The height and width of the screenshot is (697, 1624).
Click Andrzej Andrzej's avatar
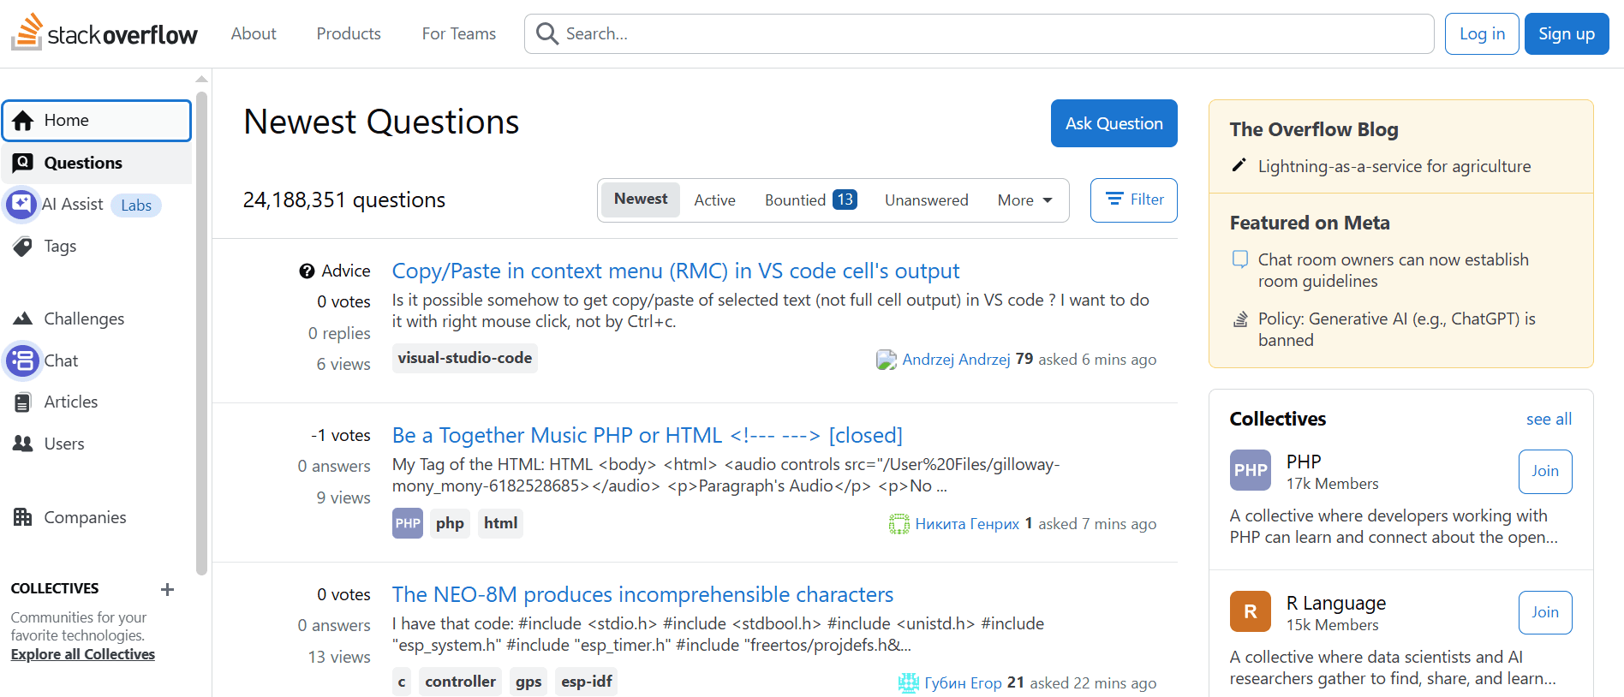(x=887, y=360)
